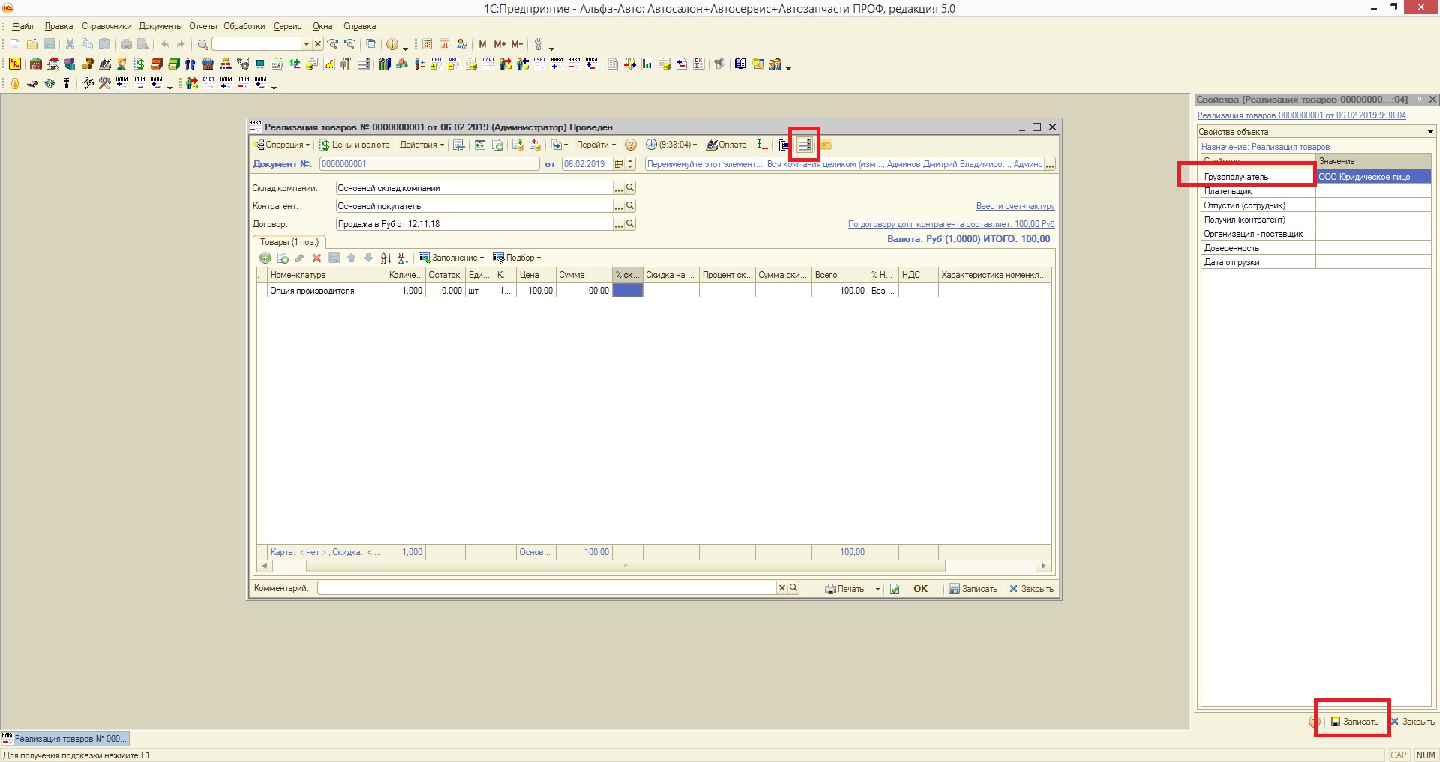Expand the Перейти dropdown
1440x762 pixels.
596,145
